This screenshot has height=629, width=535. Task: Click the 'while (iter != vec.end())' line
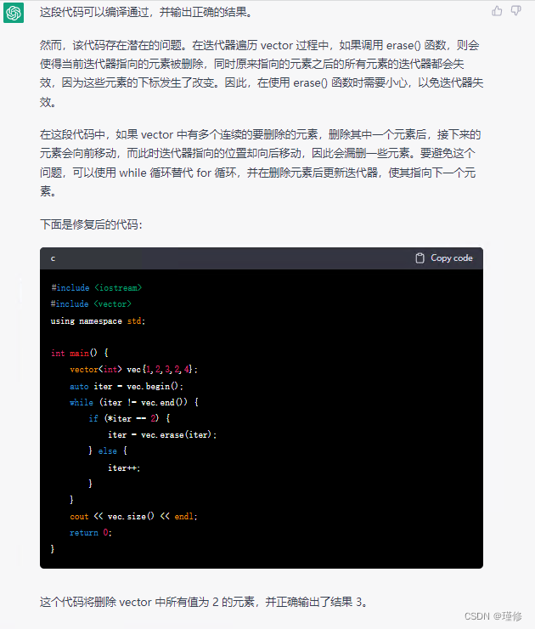point(134,402)
